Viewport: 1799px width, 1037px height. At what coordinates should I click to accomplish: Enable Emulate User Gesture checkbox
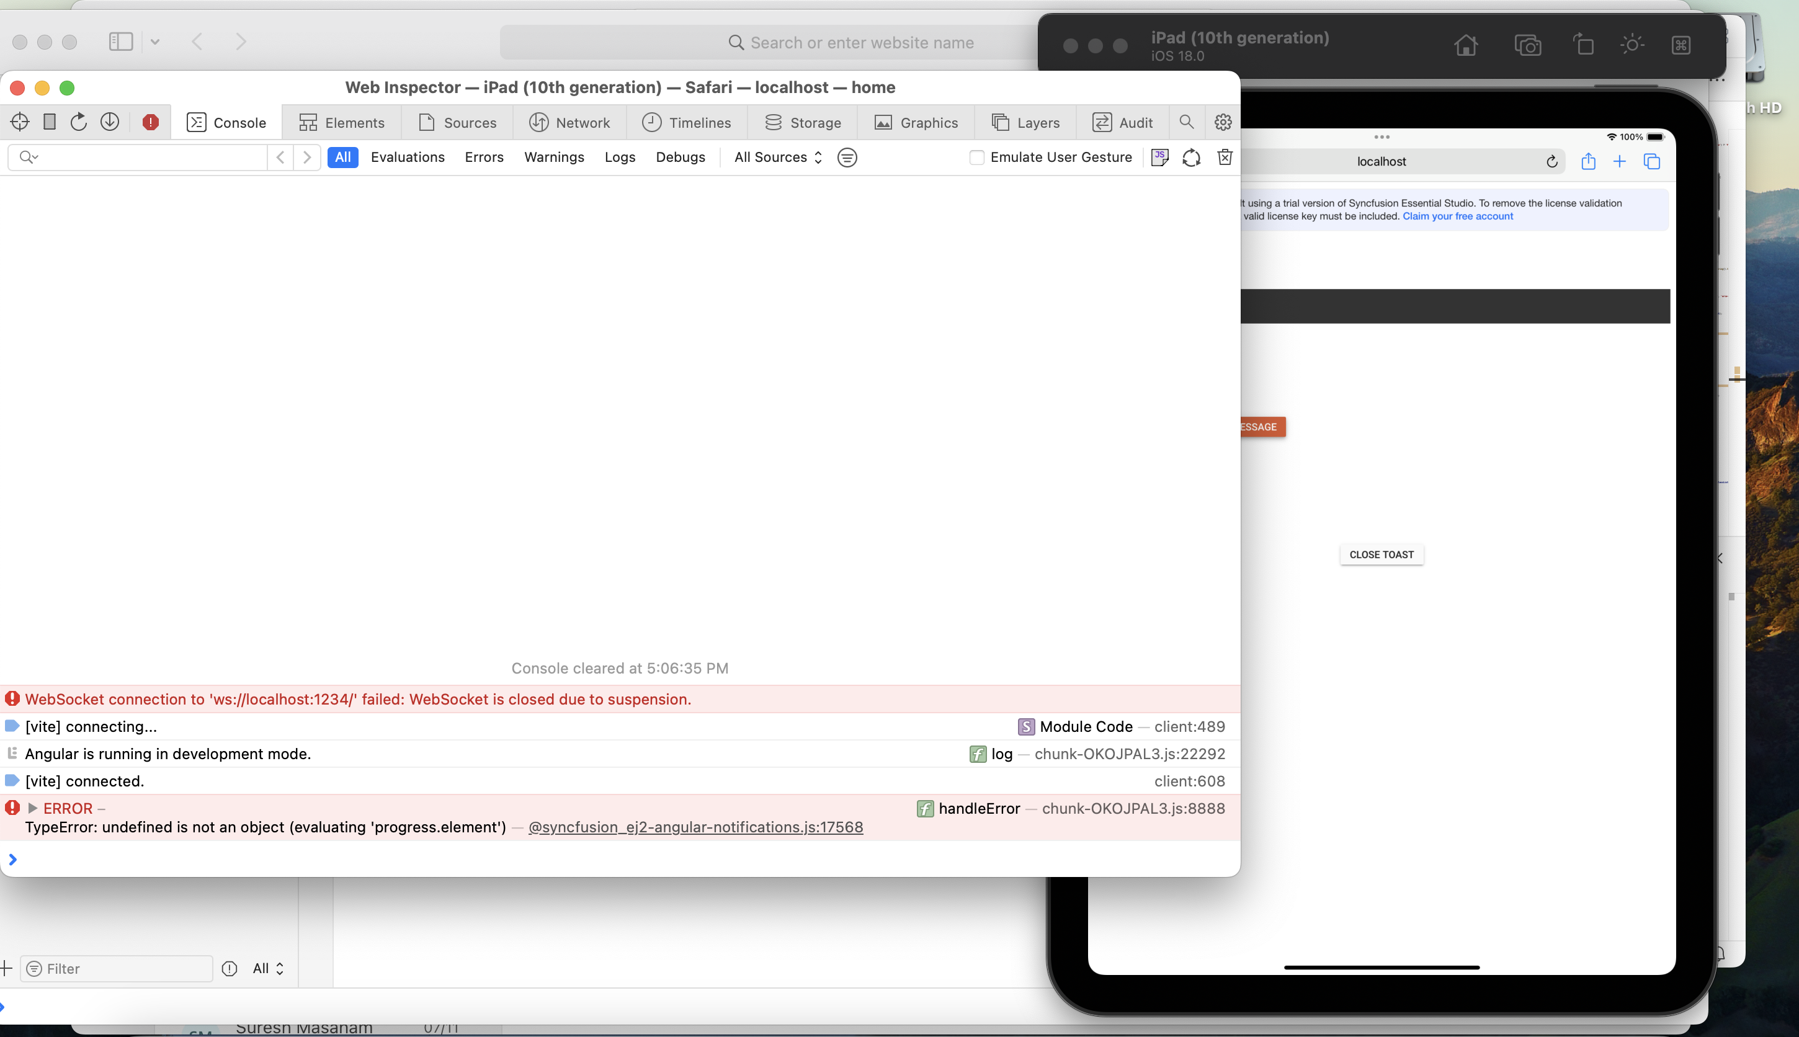pos(976,158)
